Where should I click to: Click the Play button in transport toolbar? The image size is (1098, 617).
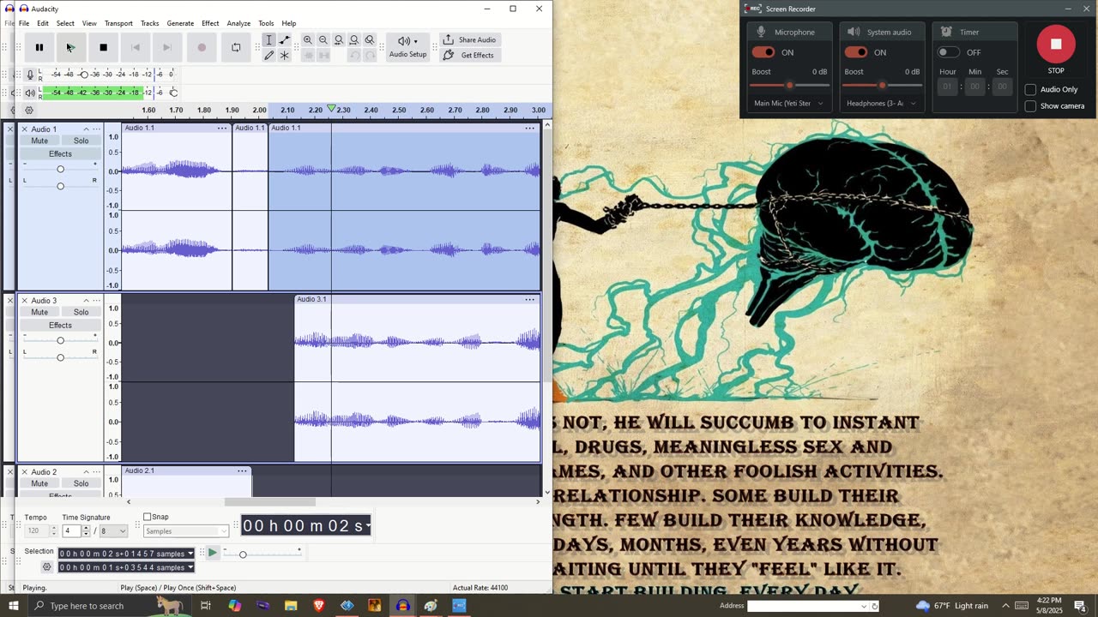coord(71,47)
